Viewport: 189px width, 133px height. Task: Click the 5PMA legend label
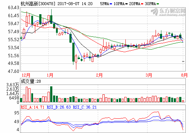[105, 4]
